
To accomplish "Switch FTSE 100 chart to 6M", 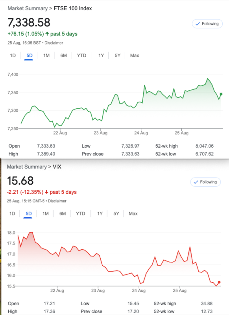I will click(x=63, y=56).
